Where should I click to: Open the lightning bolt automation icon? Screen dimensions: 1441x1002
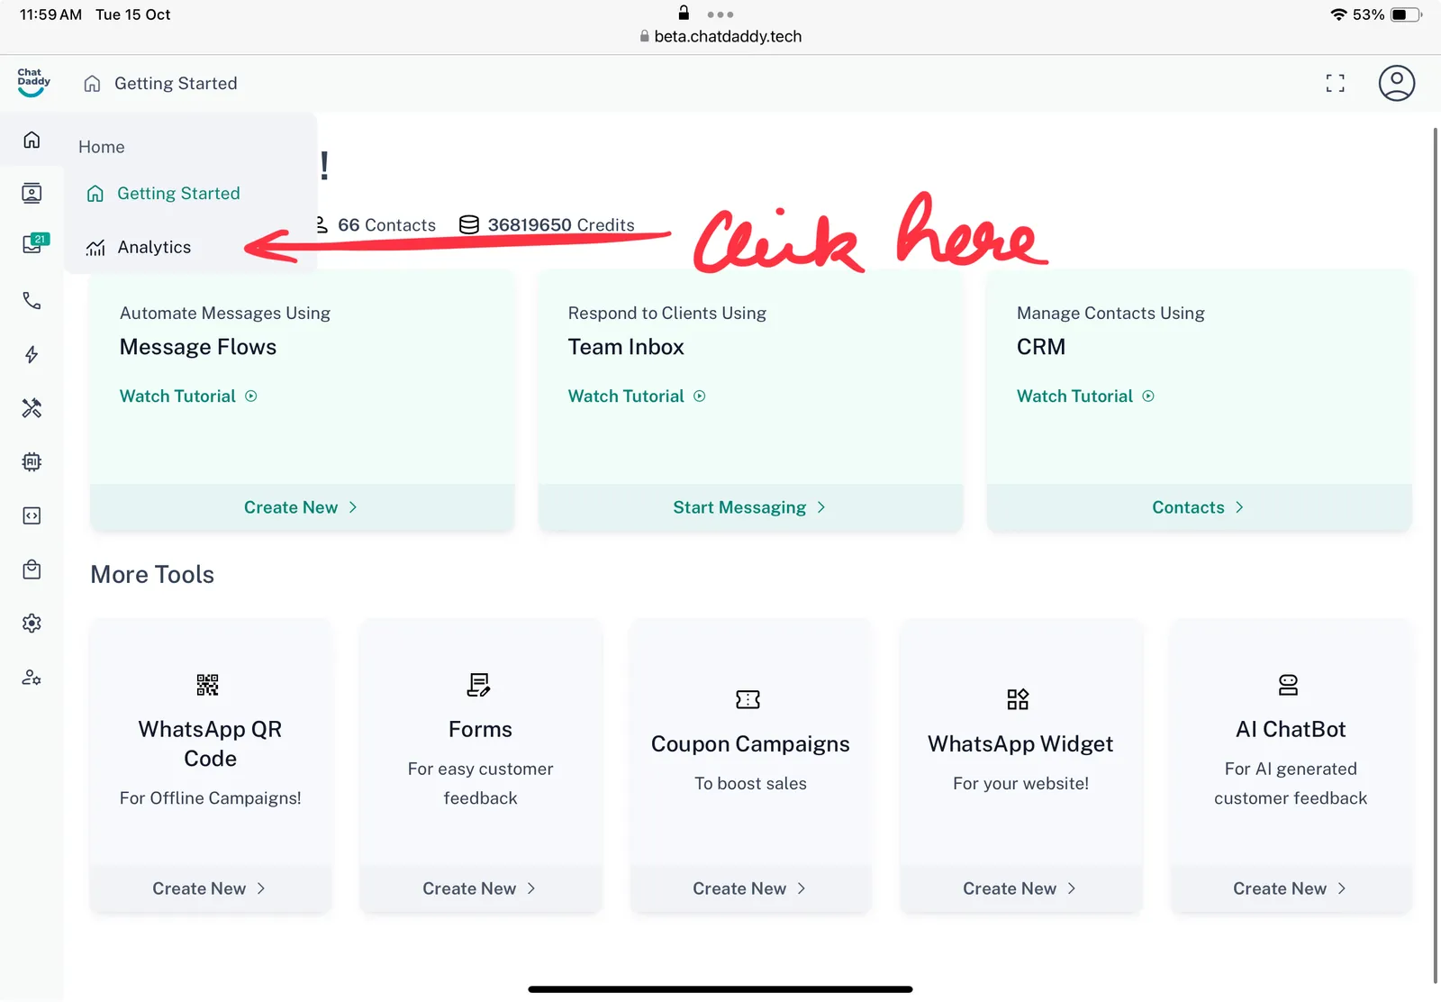32,354
